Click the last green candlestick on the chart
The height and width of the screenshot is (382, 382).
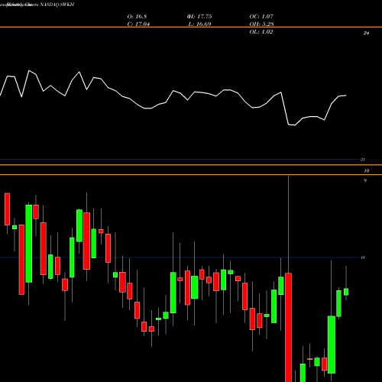(x=346, y=292)
